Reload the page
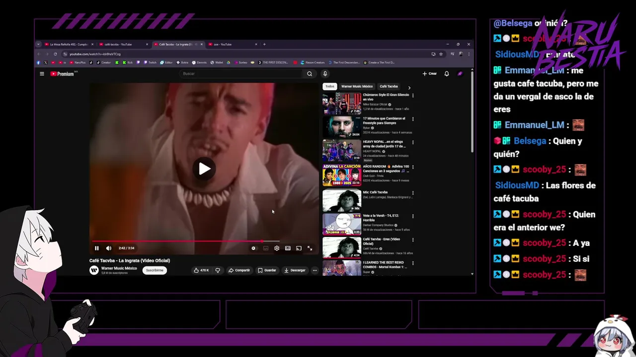Screen dimensions: 636x357 [56, 54]
